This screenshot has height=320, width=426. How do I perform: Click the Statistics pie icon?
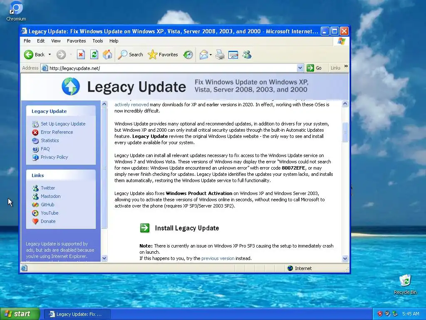coord(35,141)
